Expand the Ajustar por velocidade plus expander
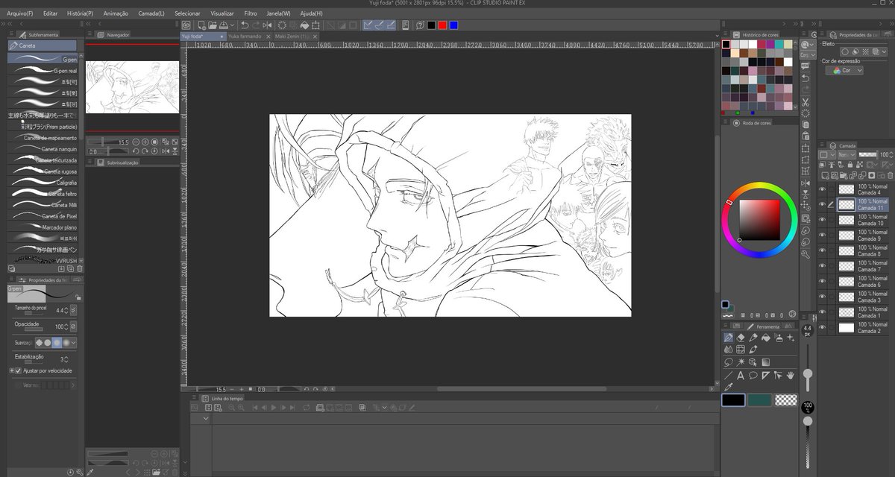Screen dimensions: 895x477 [11, 370]
